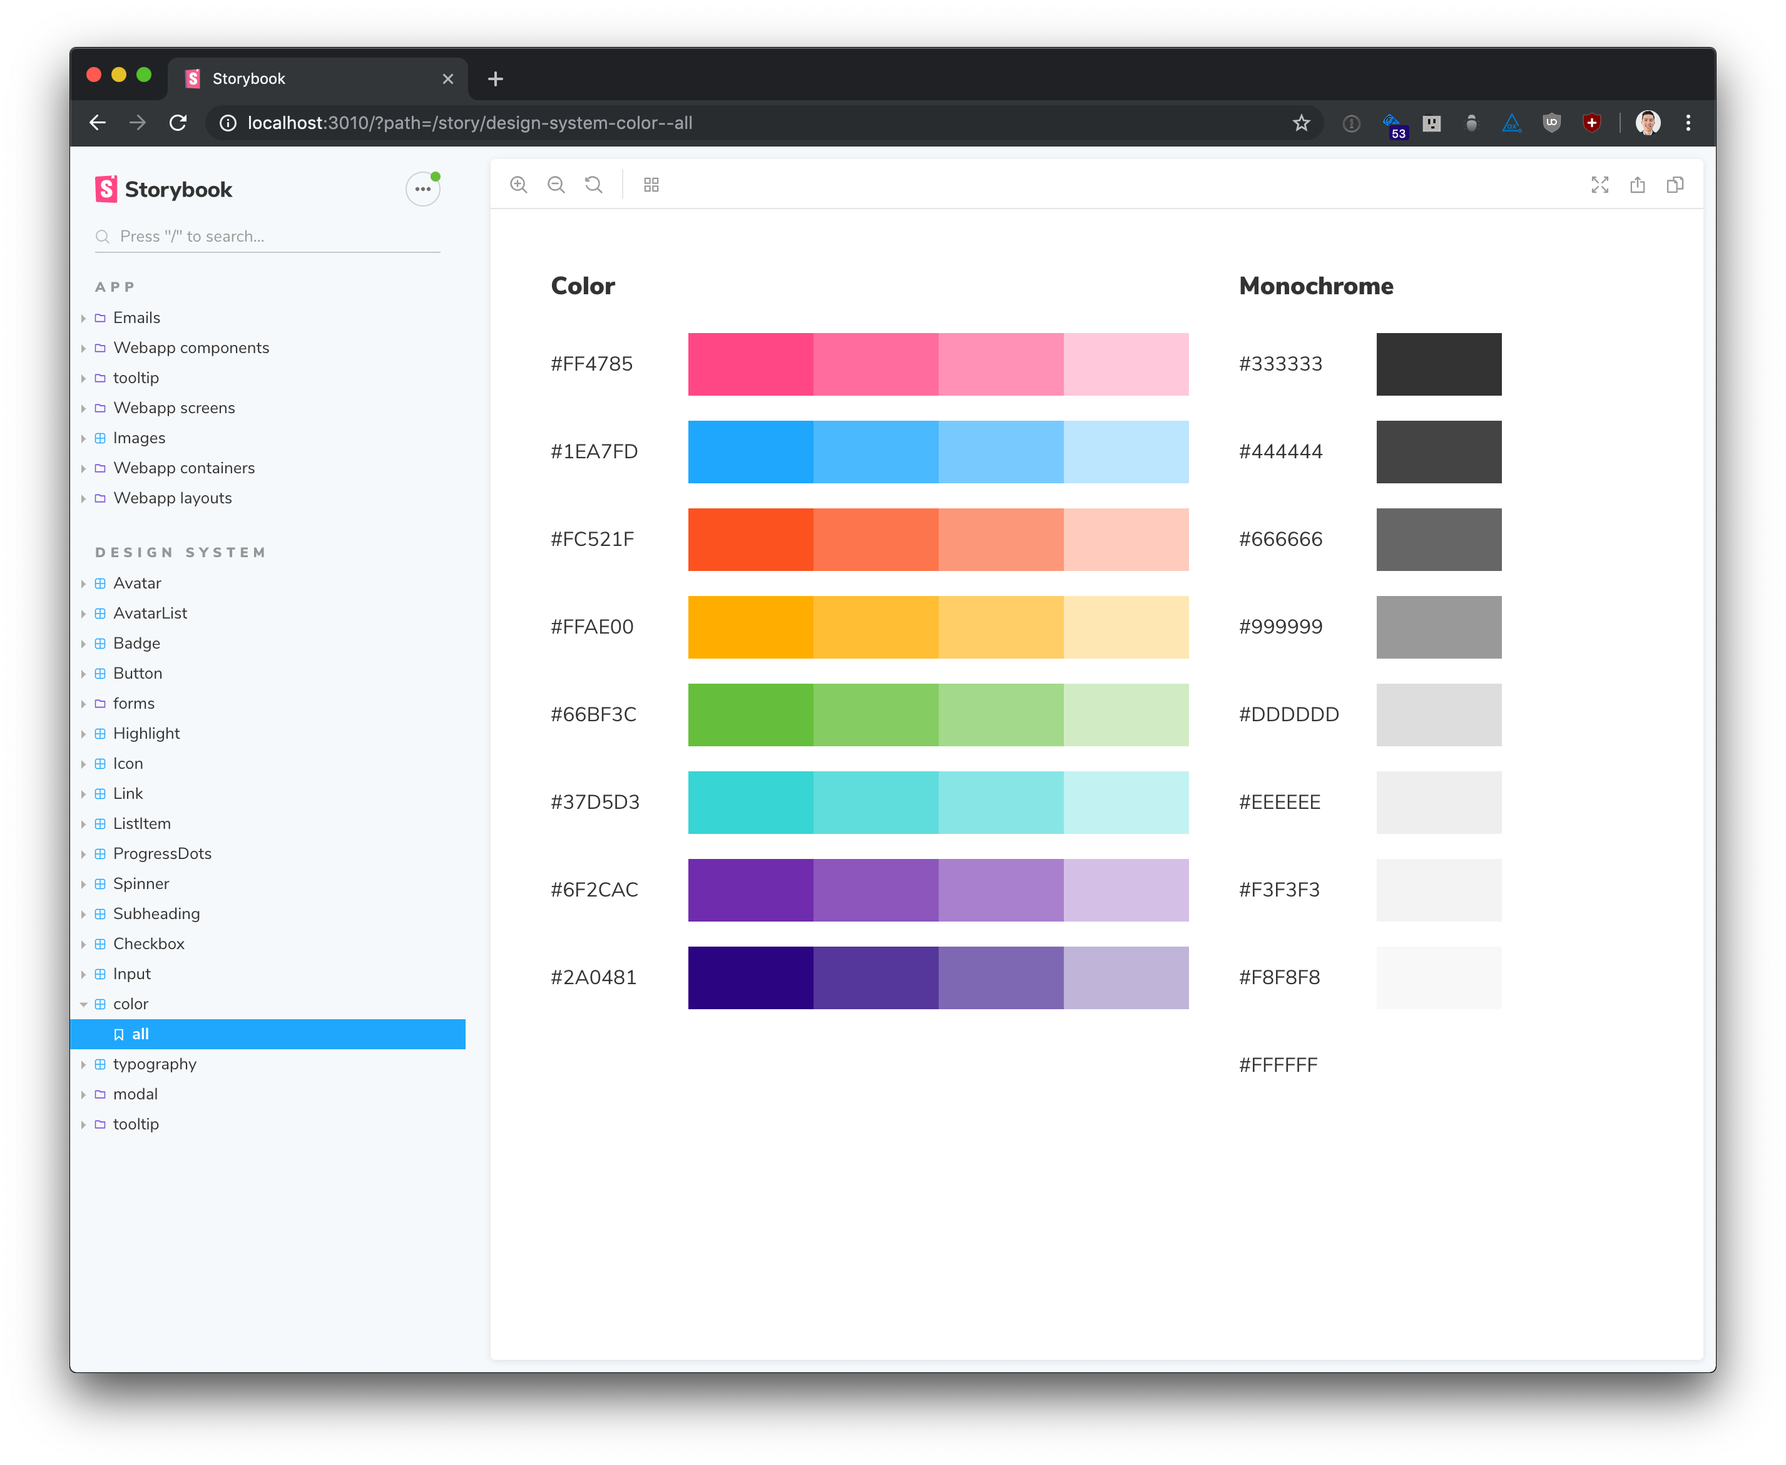Select the all story under color
This screenshot has height=1465, width=1786.
pos(140,1034)
